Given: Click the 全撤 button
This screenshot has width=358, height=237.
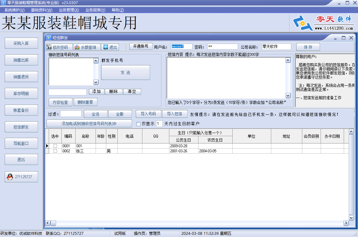Looking at the screenshot, I should tap(120, 114).
